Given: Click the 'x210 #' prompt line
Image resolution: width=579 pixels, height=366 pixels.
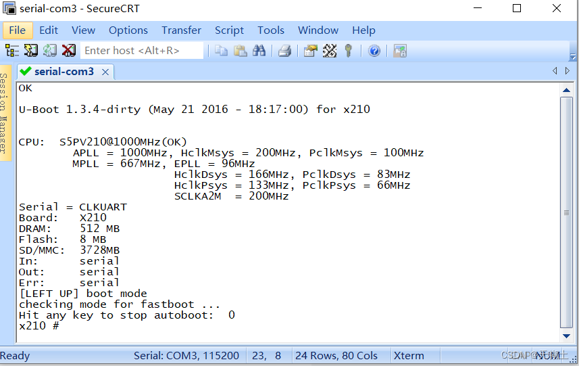Looking at the screenshot, I should [39, 325].
